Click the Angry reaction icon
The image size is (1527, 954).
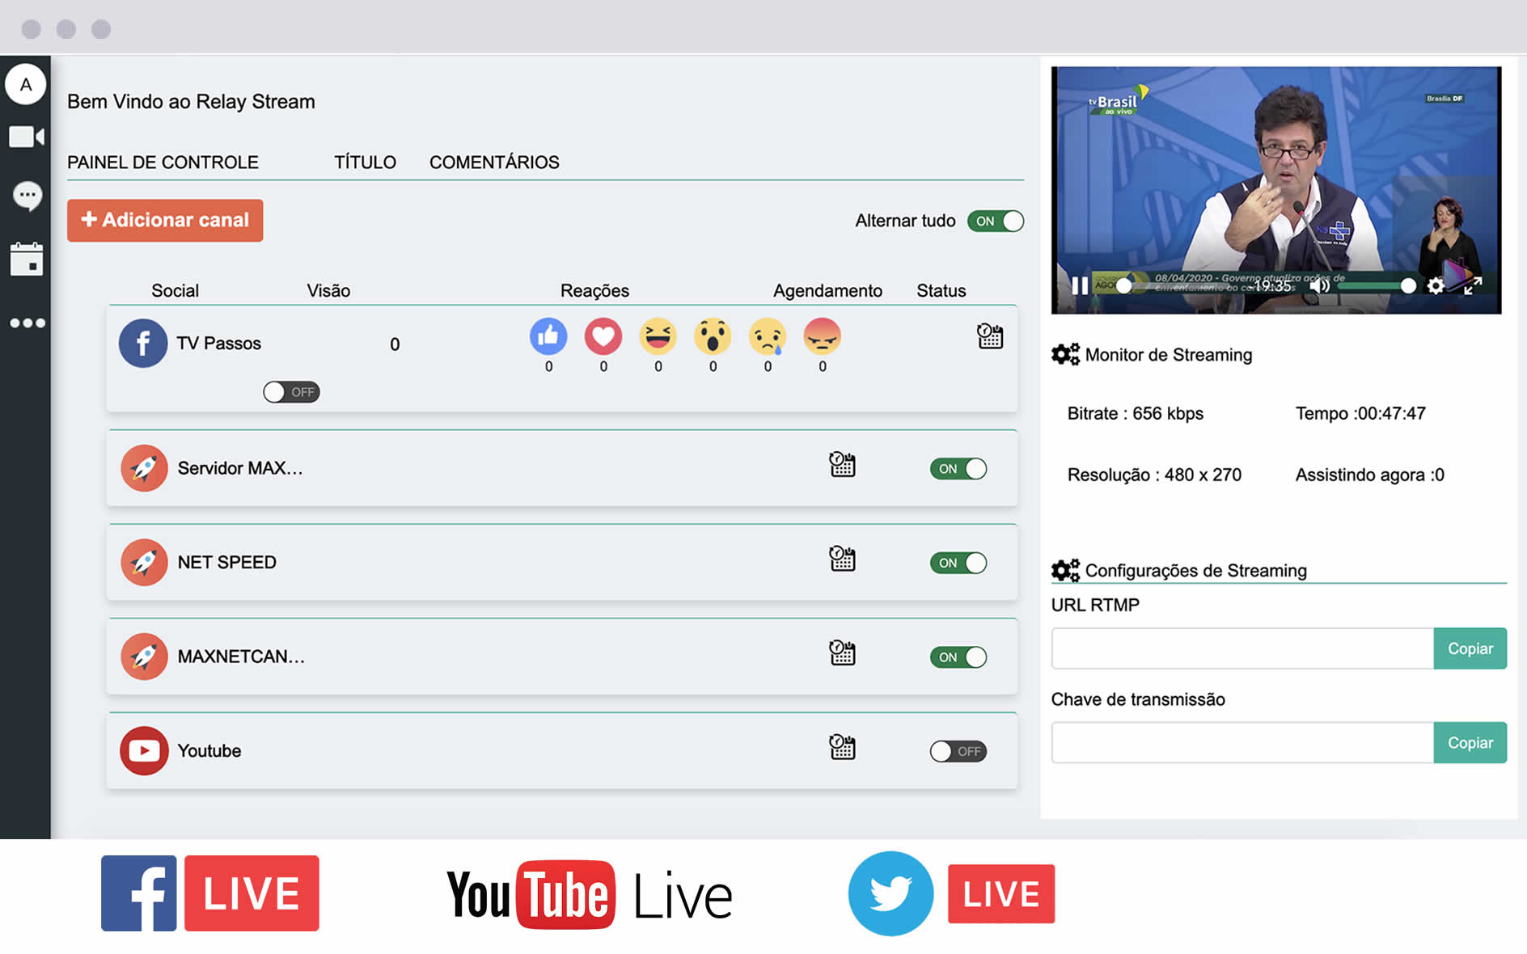(x=823, y=336)
